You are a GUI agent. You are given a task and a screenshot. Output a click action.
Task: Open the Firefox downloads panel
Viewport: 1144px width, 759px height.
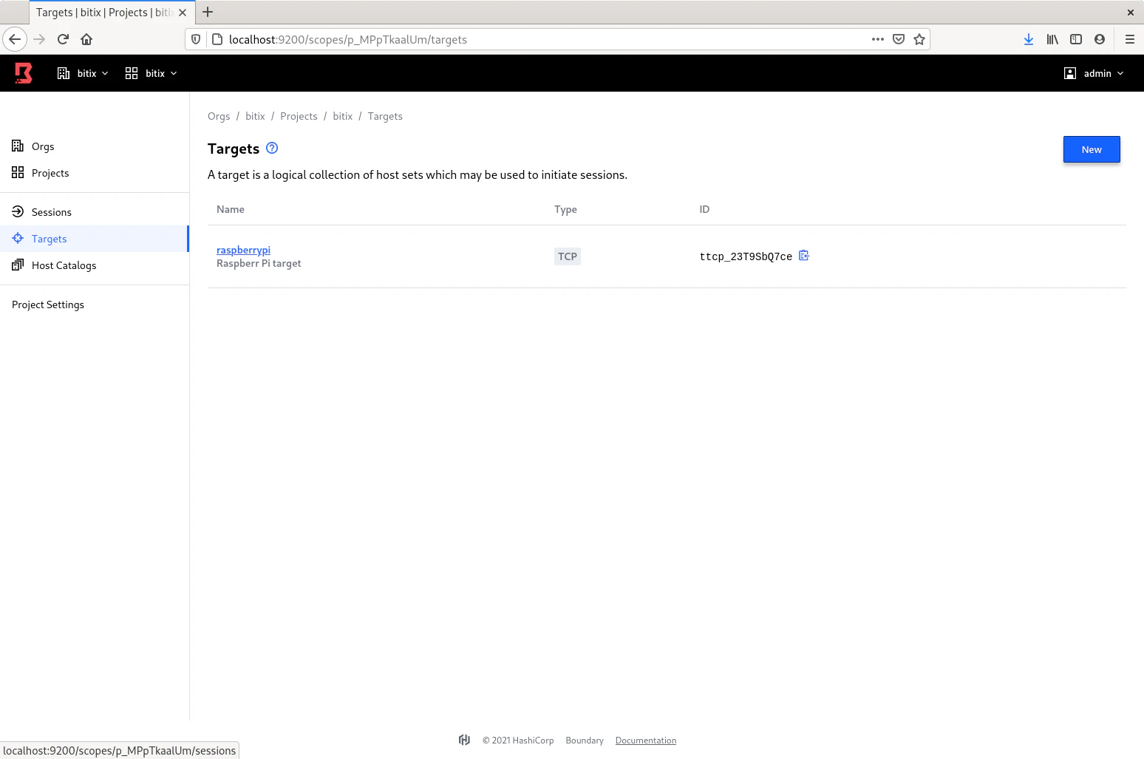1028,39
